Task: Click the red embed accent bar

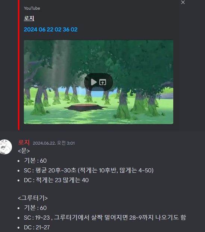Action: point(19,65)
